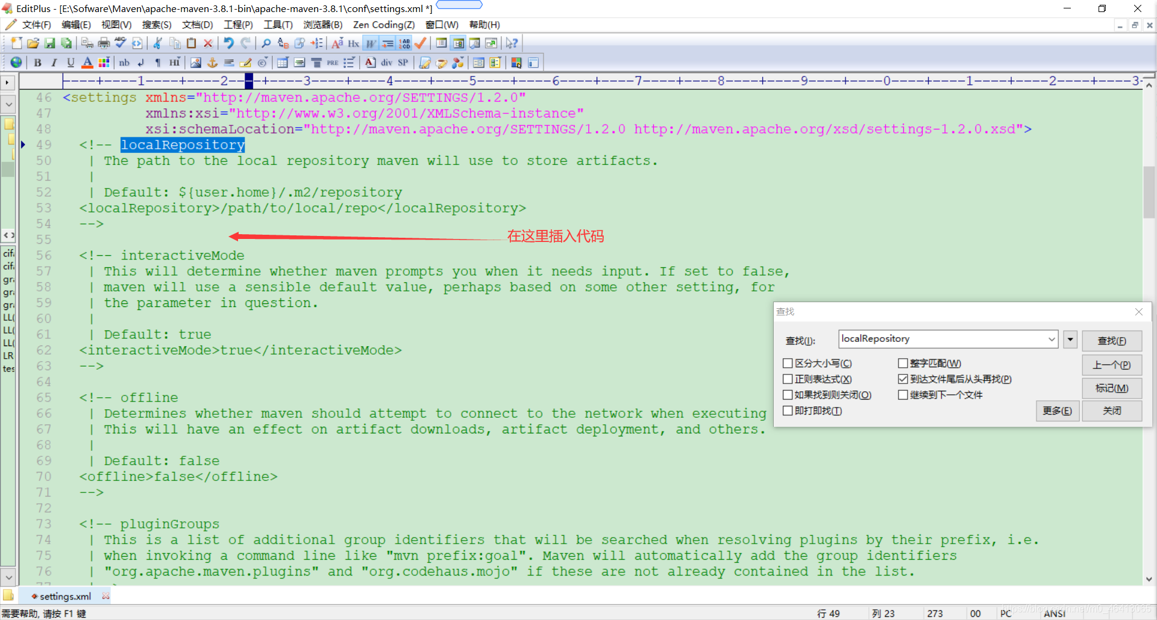Click 查找(F) find button
1157x620 pixels.
(x=1112, y=341)
